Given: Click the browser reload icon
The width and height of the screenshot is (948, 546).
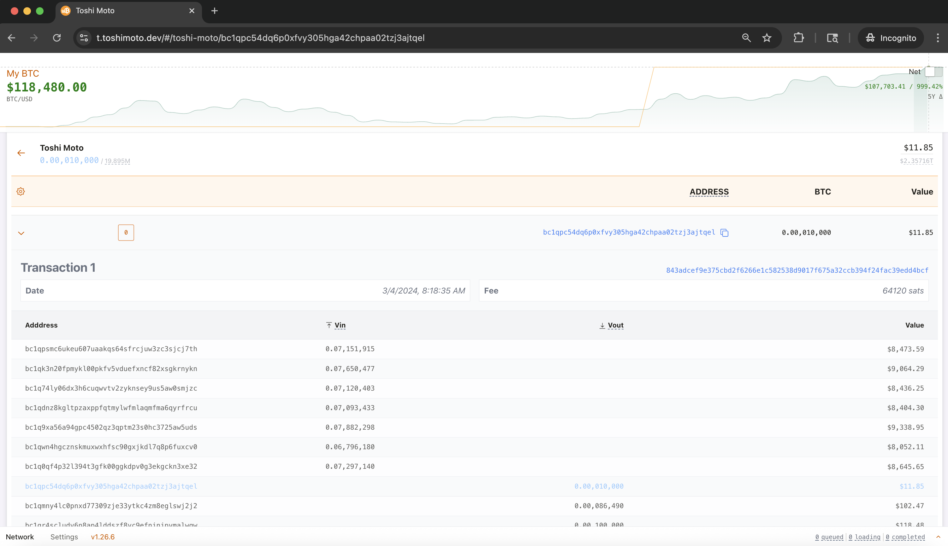Looking at the screenshot, I should pyautogui.click(x=57, y=38).
